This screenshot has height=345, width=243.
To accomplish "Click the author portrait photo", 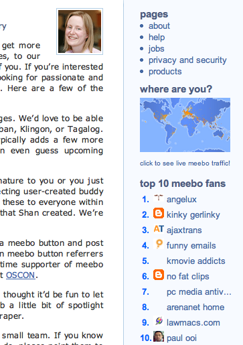I will pyautogui.click(x=80, y=31).
